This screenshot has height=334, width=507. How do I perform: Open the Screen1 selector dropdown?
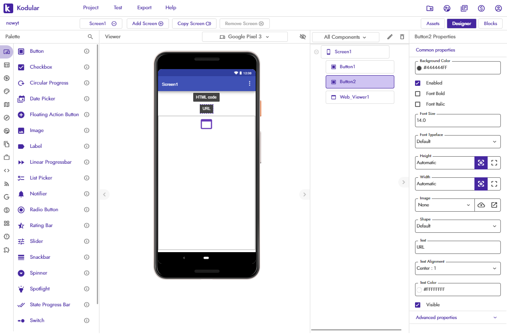(101, 24)
